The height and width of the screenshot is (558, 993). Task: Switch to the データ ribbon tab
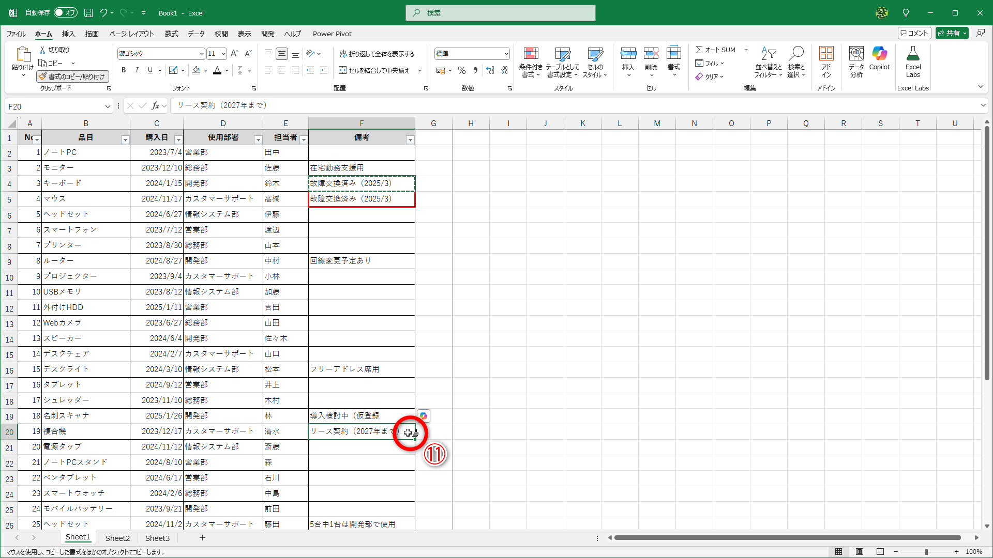tap(196, 34)
